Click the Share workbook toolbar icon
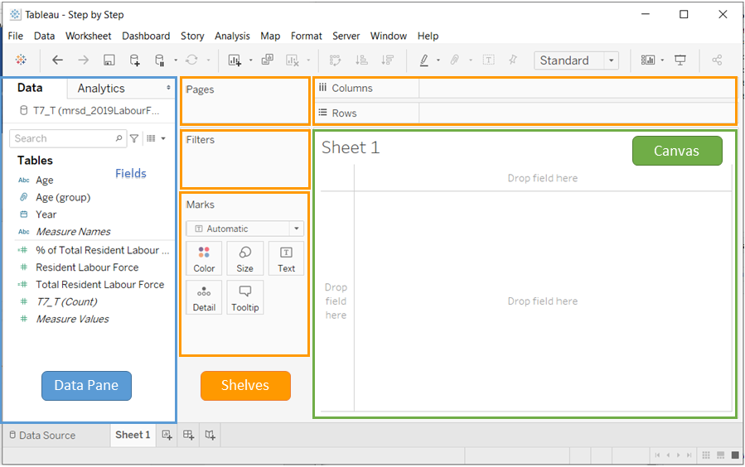 coord(717,60)
